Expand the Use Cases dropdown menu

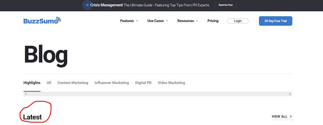coord(158,21)
